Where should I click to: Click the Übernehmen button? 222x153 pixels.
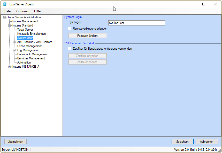16,142
